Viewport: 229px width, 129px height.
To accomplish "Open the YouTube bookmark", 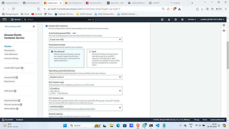I will (37, 14).
